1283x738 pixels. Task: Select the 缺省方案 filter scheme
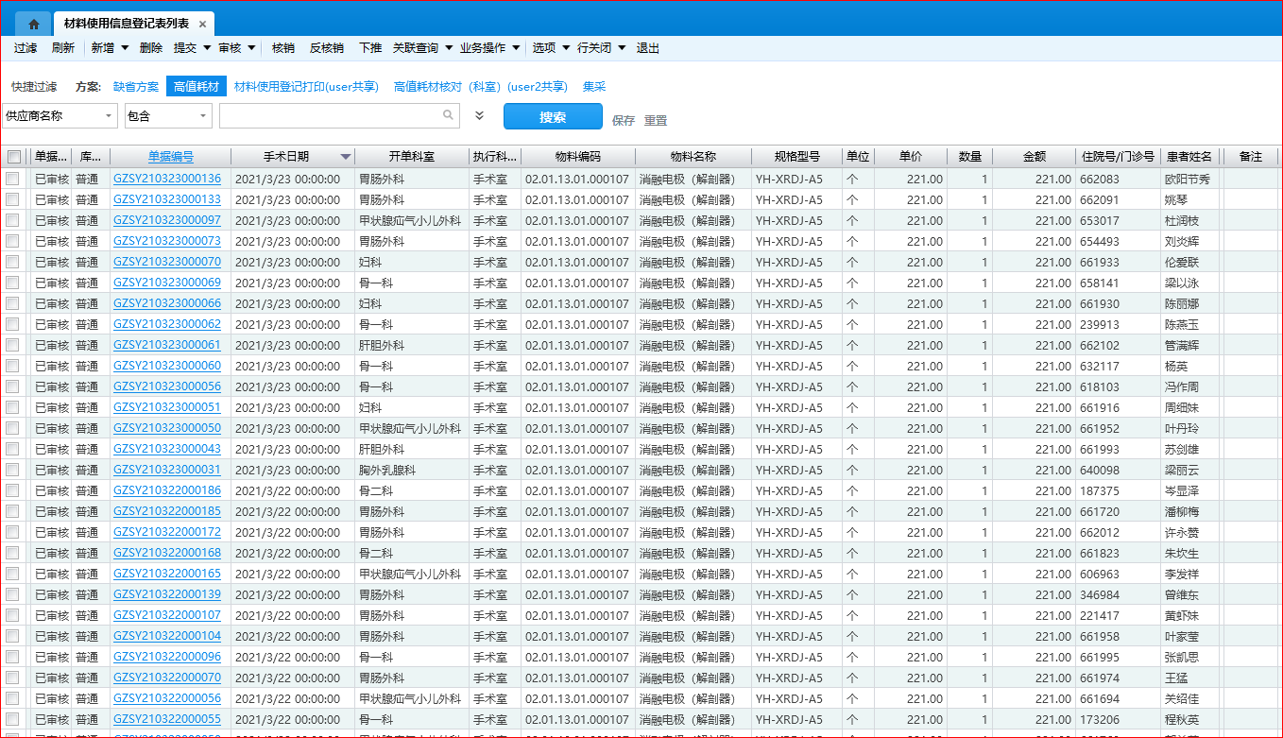pyautogui.click(x=136, y=87)
